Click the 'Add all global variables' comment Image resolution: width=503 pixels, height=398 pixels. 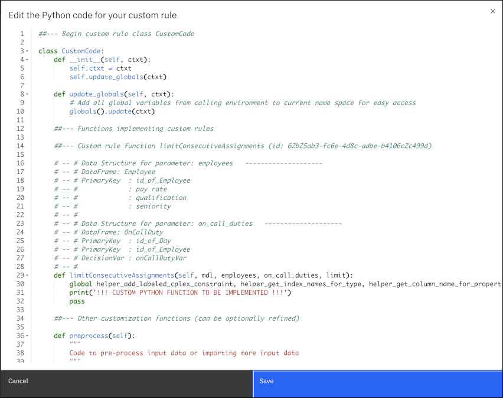point(243,103)
